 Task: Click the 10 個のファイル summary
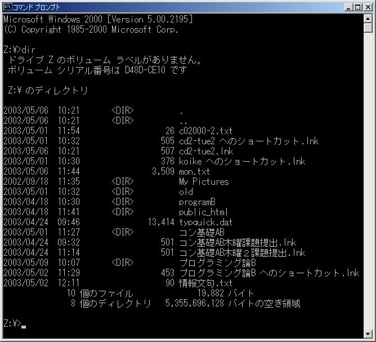click(x=100, y=294)
